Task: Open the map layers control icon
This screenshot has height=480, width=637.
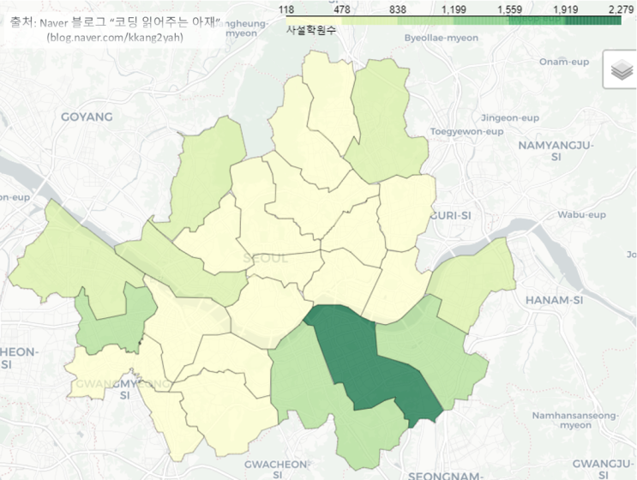Action: (622, 69)
